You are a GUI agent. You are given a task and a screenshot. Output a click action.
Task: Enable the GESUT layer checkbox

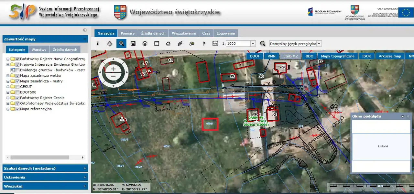17,87
